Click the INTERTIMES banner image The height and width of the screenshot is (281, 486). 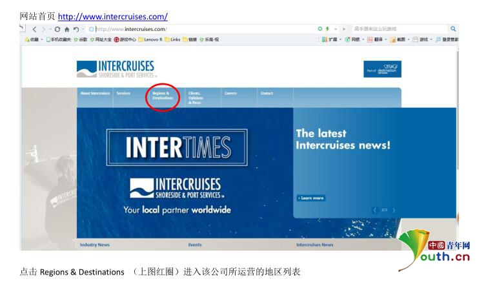[177, 147]
